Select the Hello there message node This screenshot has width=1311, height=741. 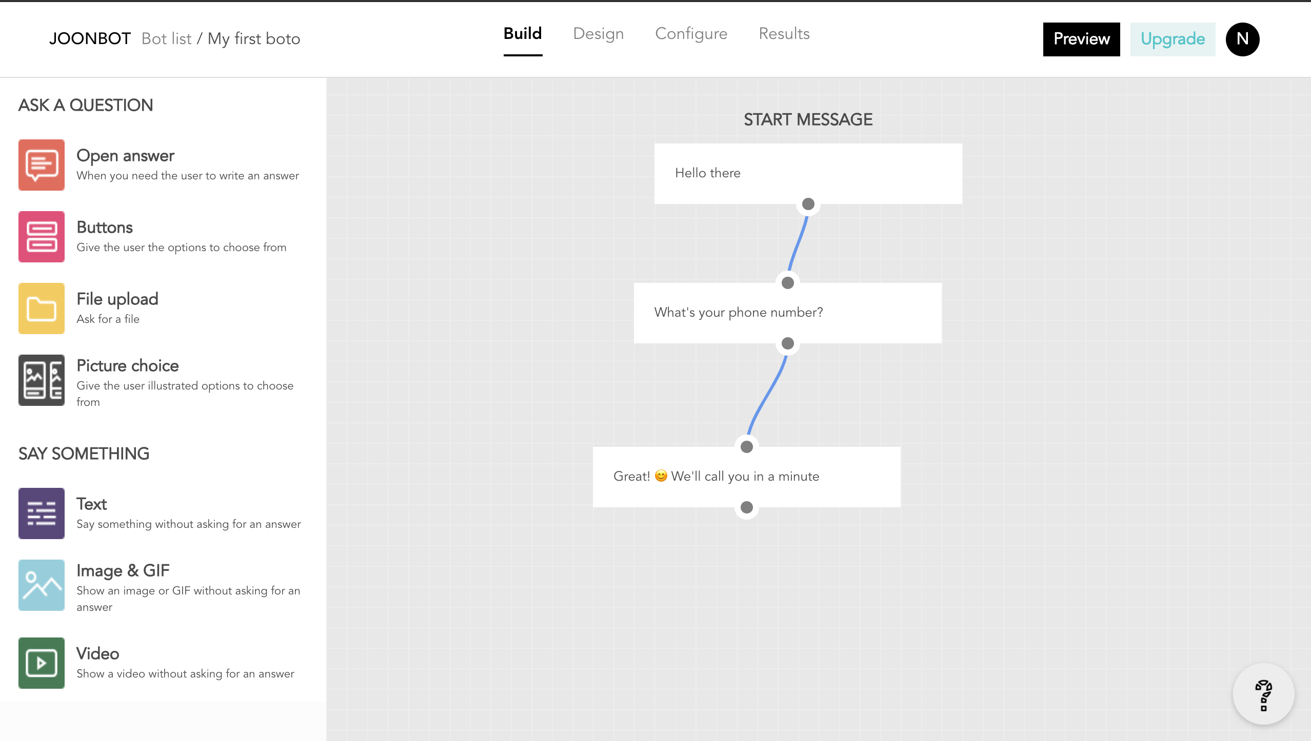(x=808, y=173)
